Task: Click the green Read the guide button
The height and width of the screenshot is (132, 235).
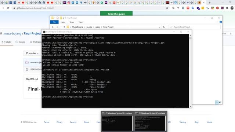Action: click(x=116, y=14)
